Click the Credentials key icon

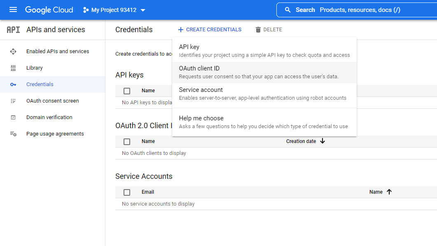pos(13,84)
